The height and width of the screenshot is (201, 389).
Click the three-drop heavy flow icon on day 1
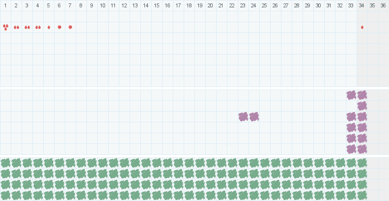pos(5,28)
